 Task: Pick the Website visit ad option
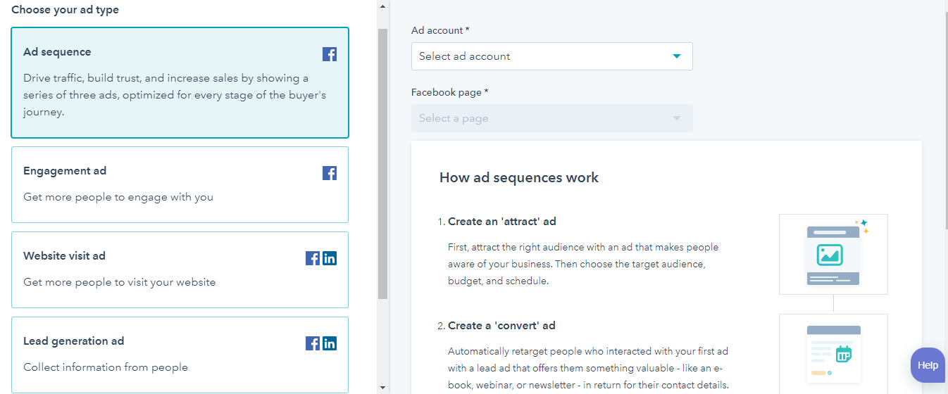pyautogui.click(x=180, y=269)
